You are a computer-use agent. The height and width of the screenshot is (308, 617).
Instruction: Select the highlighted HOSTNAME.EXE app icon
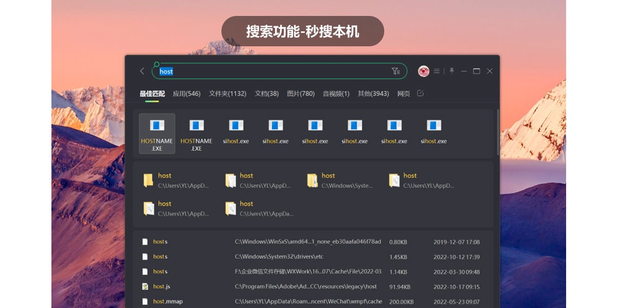click(x=157, y=133)
